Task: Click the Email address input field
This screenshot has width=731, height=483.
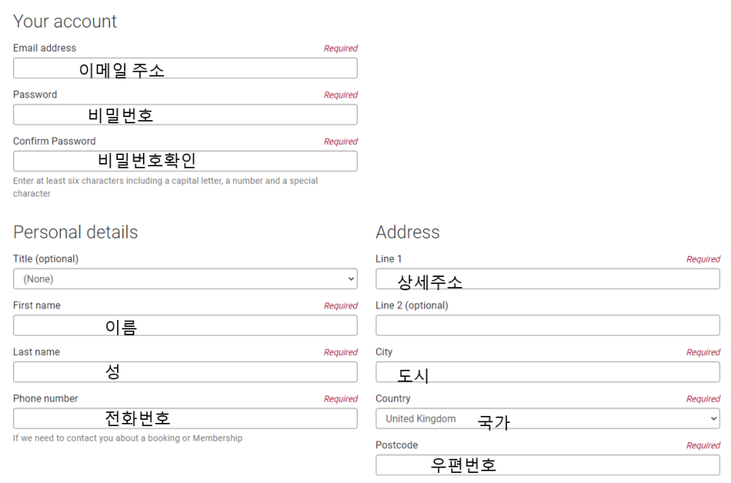Action: coord(185,68)
